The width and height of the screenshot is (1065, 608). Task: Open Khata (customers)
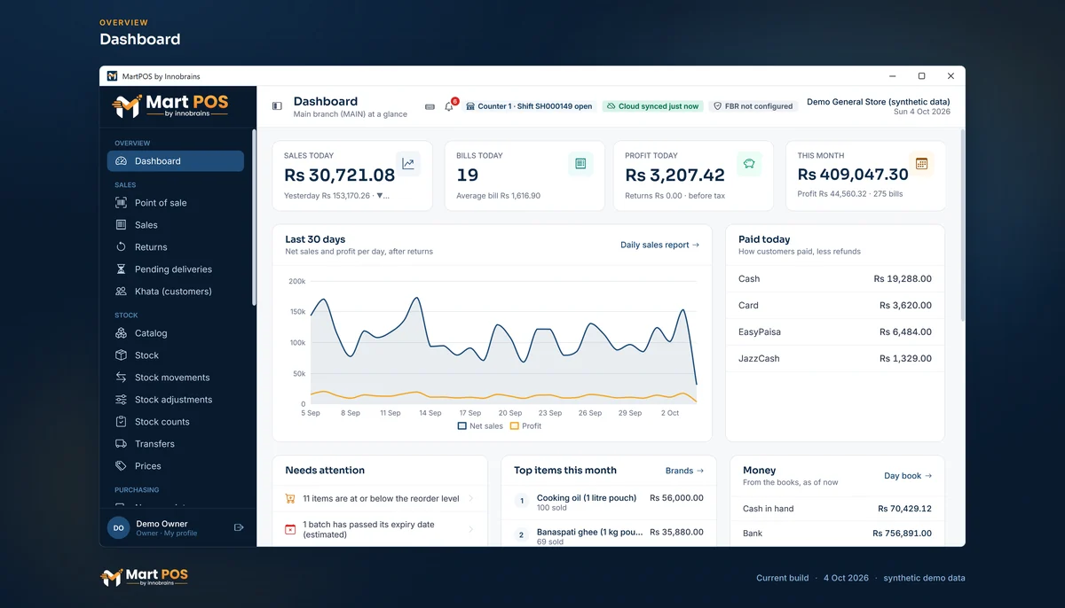[176, 292]
